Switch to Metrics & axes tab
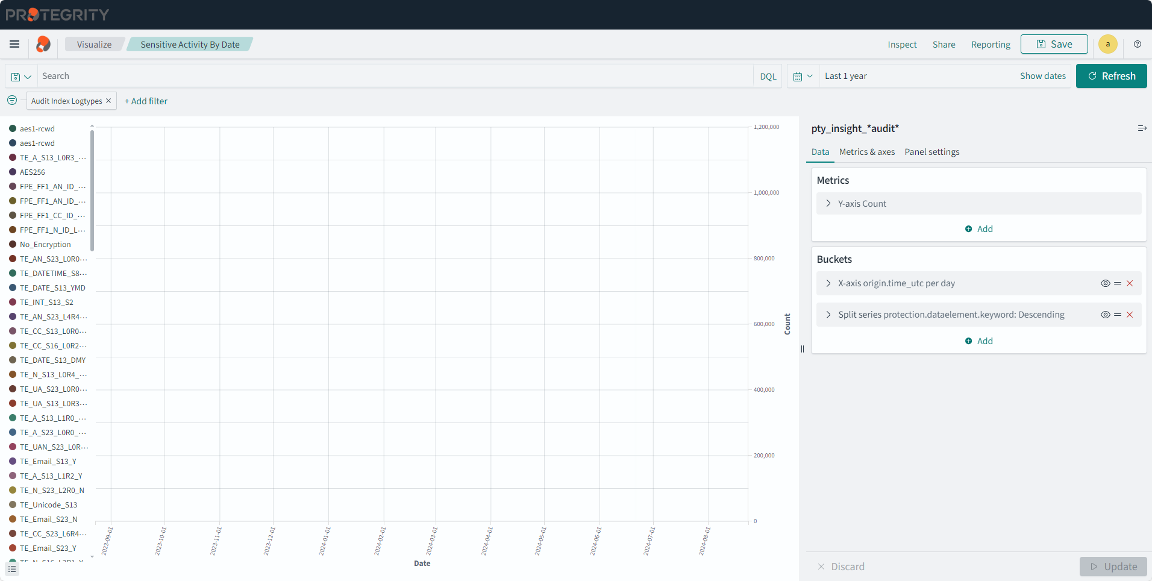 click(867, 152)
